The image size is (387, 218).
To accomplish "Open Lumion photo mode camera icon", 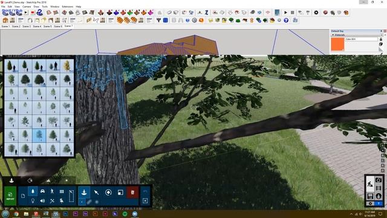I will point(379,180).
